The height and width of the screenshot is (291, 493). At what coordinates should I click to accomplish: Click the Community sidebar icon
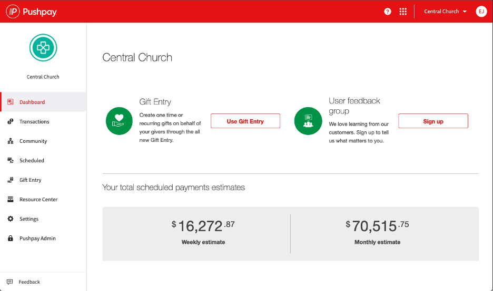[x=11, y=141]
